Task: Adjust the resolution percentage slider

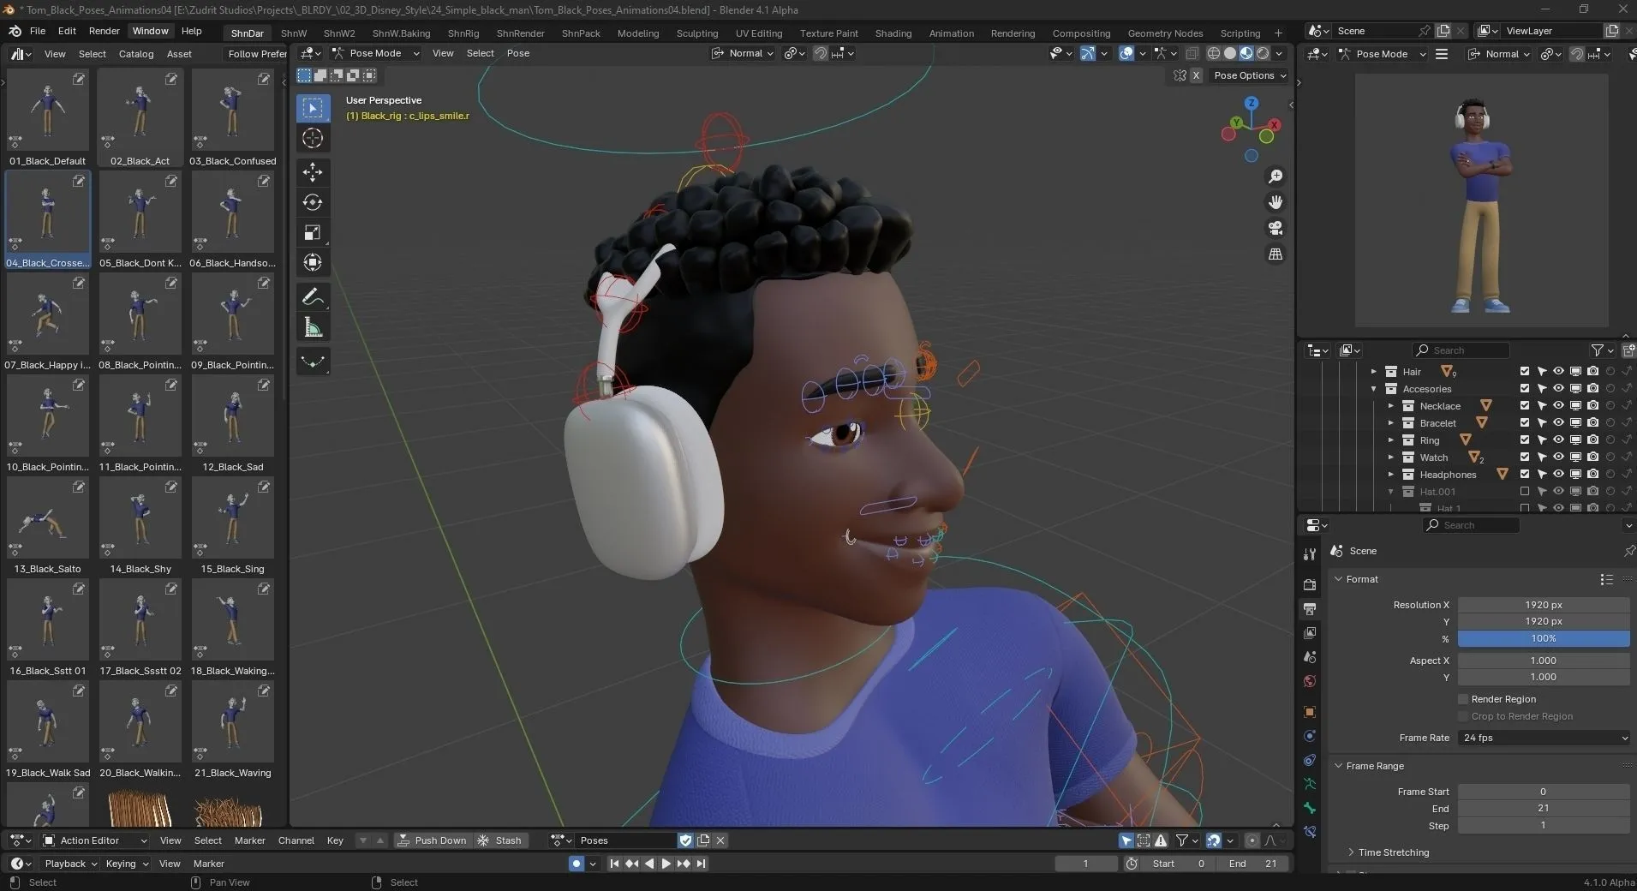Action: 1544,638
